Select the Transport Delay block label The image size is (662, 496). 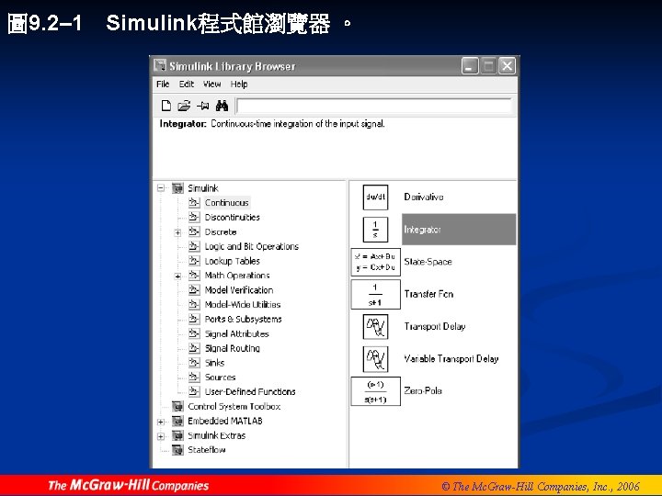point(434,326)
